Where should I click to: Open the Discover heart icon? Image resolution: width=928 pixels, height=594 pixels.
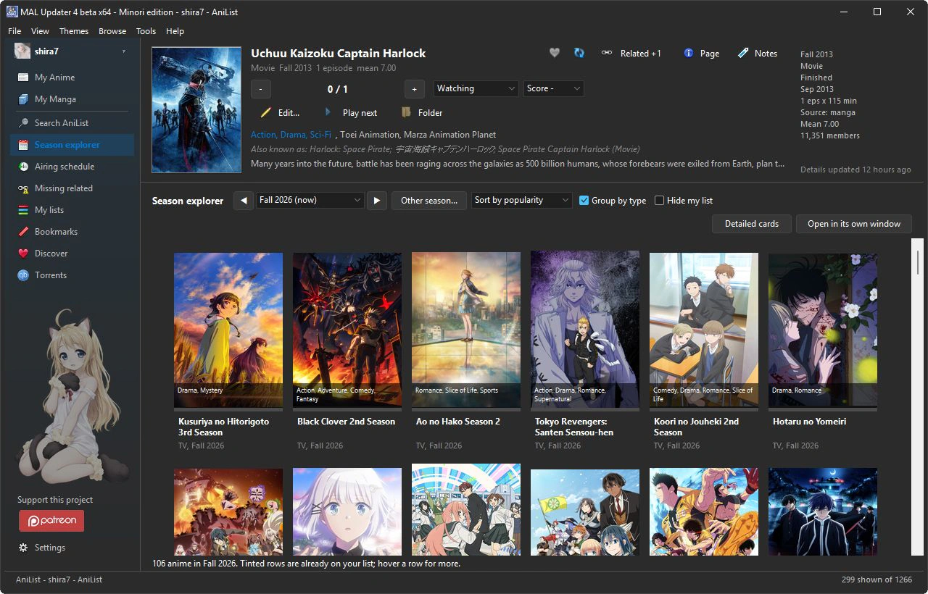pyautogui.click(x=23, y=254)
